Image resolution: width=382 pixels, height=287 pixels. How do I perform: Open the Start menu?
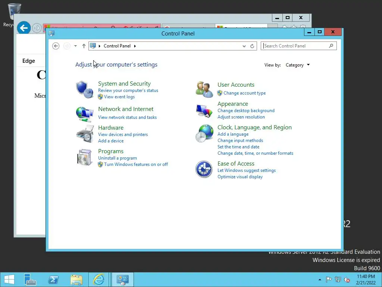pyautogui.click(x=9, y=280)
